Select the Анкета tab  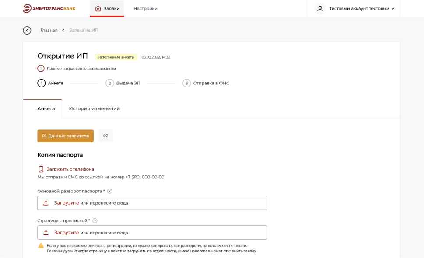click(x=46, y=108)
